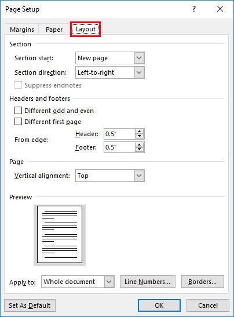Close the Page Setup dialog
This screenshot has width=234, height=317.
tap(220, 9)
